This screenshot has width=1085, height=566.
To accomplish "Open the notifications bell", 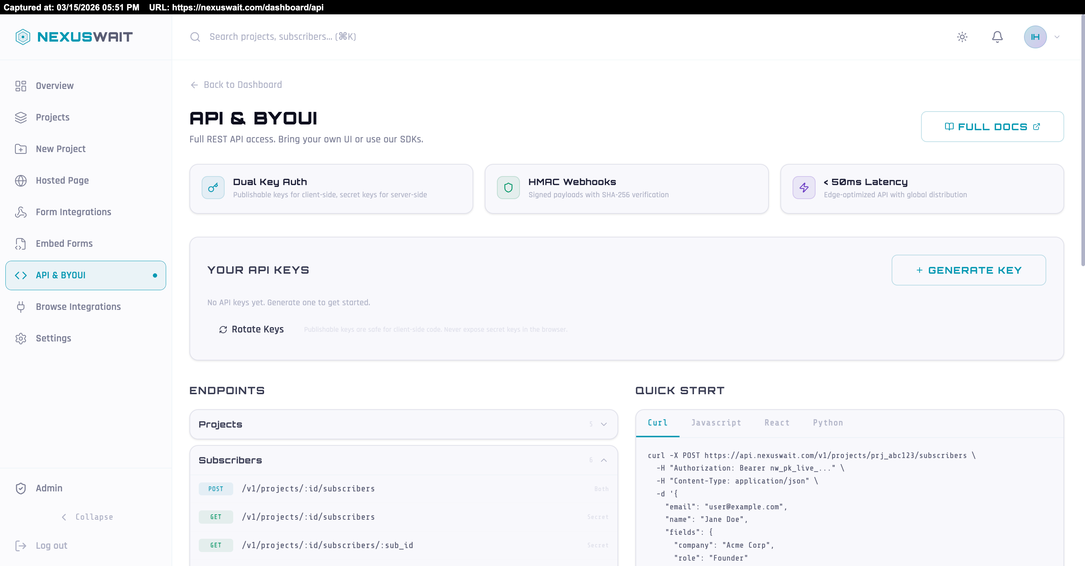I will 997,37.
